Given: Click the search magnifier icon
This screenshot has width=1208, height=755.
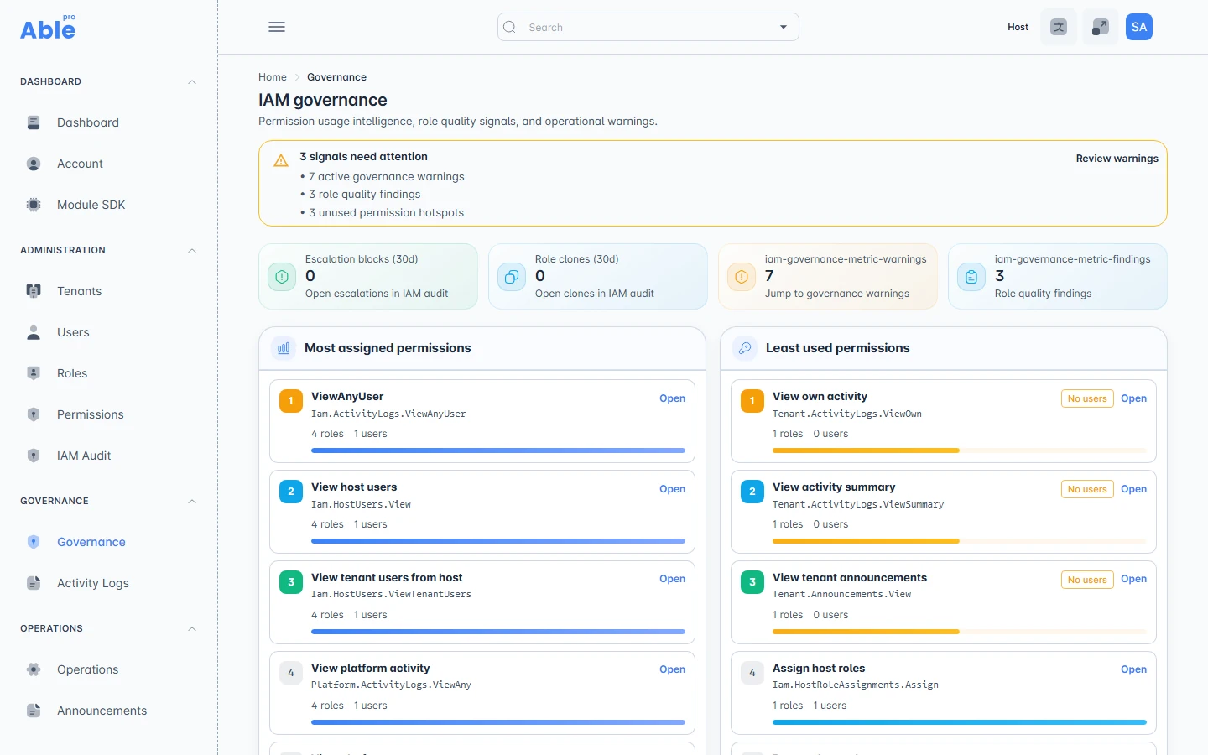Looking at the screenshot, I should pos(509,27).
